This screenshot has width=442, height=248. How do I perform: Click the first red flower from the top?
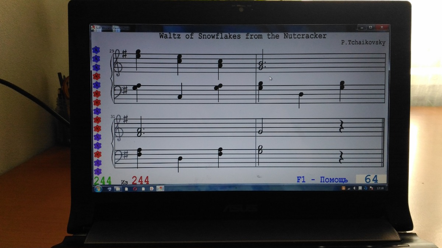pyautogui.click(x=97, y=76)
